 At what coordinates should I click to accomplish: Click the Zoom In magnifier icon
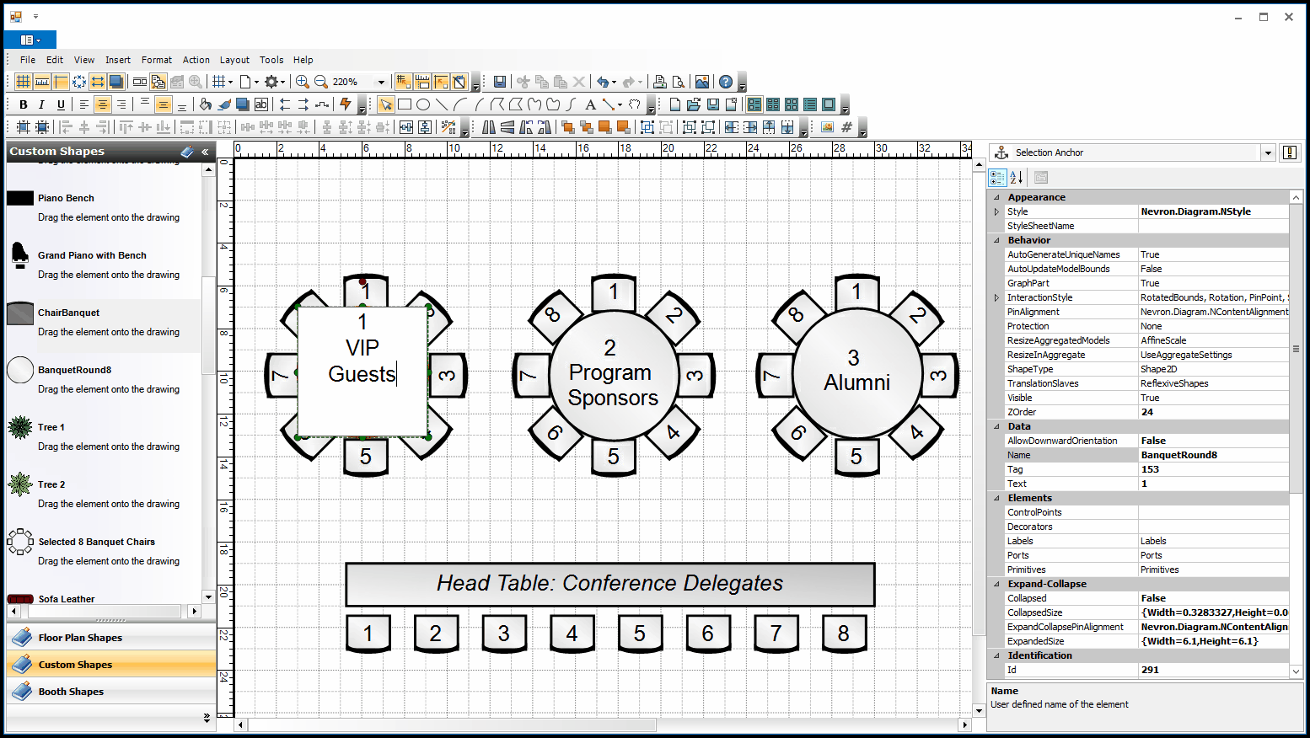[302, 82]
